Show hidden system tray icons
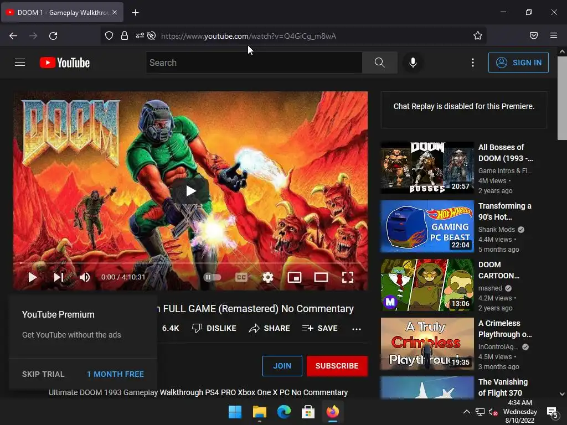 pos(467,412)
